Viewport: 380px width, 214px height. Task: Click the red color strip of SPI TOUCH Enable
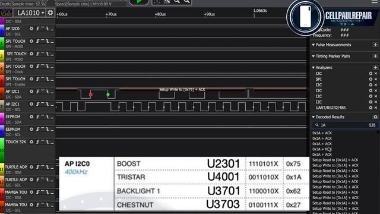[x=2, y=81]
